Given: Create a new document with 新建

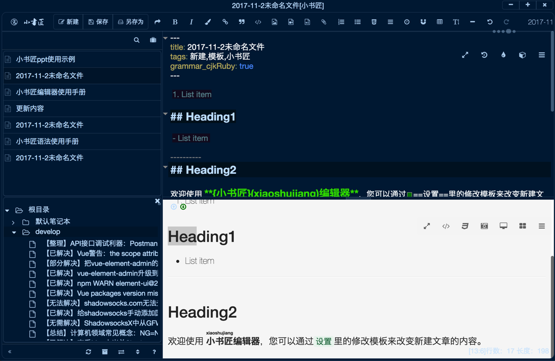Looking at the screenshot, I should pos(69,22).
